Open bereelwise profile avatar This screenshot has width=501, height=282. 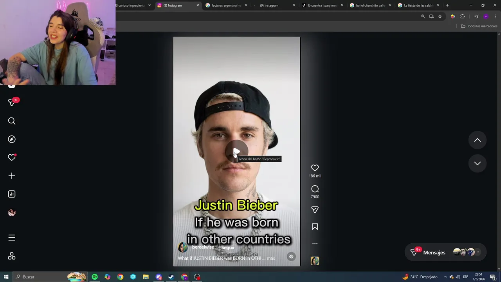pyautogui.click(x=183, y=248)
